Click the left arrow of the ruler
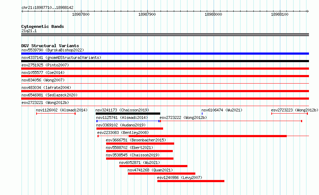 pyautogui.click(x=22, y=11)
